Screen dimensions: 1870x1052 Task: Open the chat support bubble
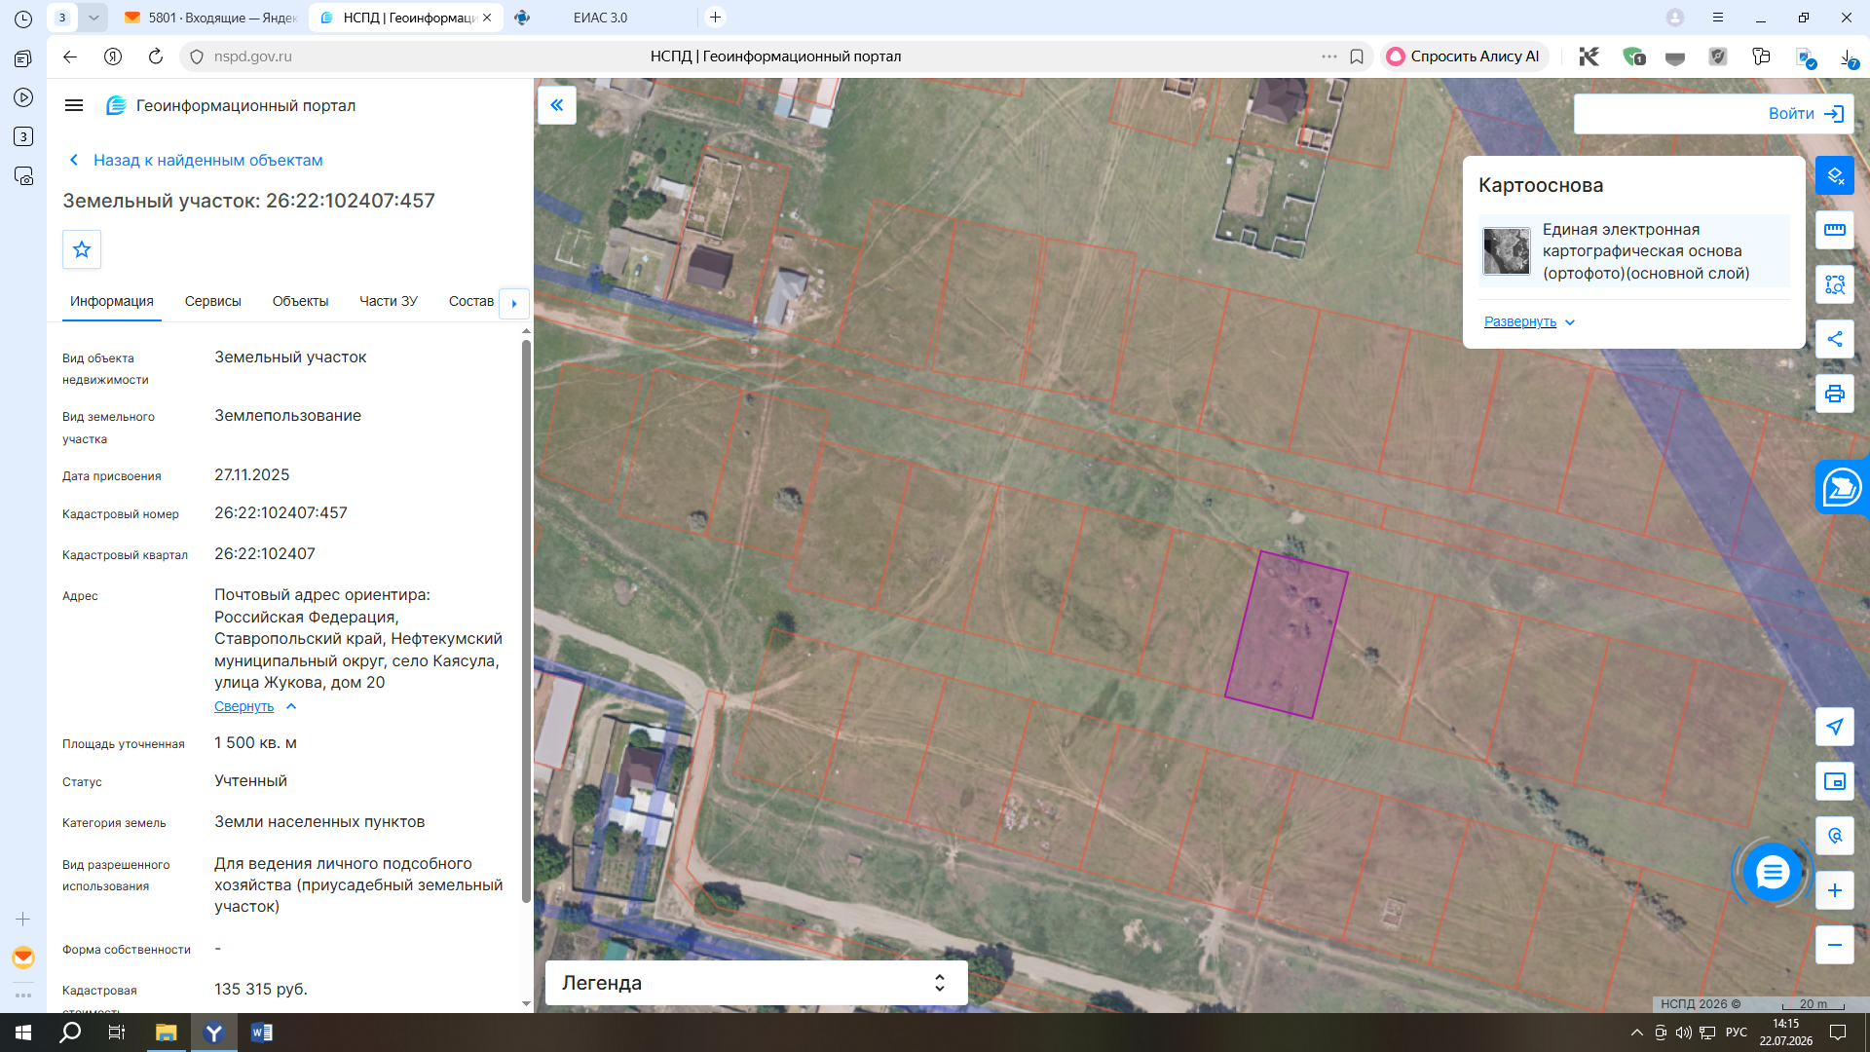(1772, 872)
